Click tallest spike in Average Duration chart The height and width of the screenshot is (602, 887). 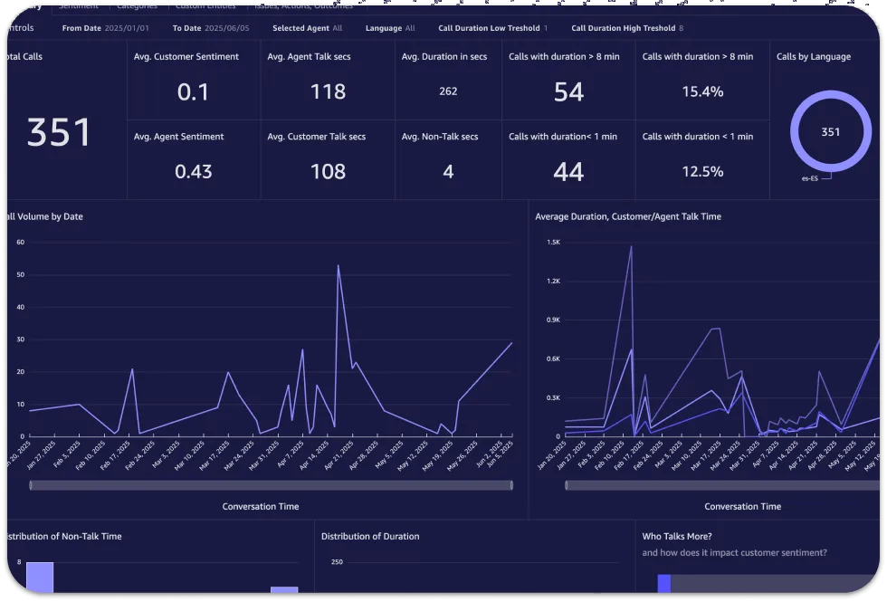[x=631, y=246]
